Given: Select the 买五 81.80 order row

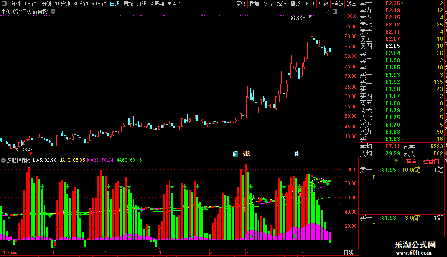Looking at the screenshot, I should [402, 103].
